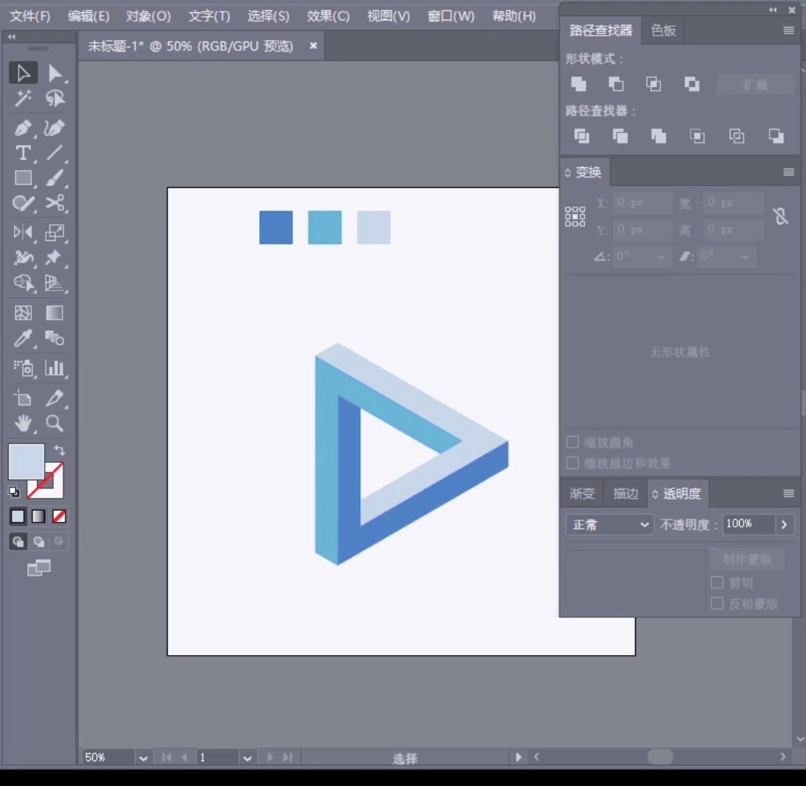Activate the Artboard tool
The image size is (806, 786).
pyautogui.click(x=23, y=398)
